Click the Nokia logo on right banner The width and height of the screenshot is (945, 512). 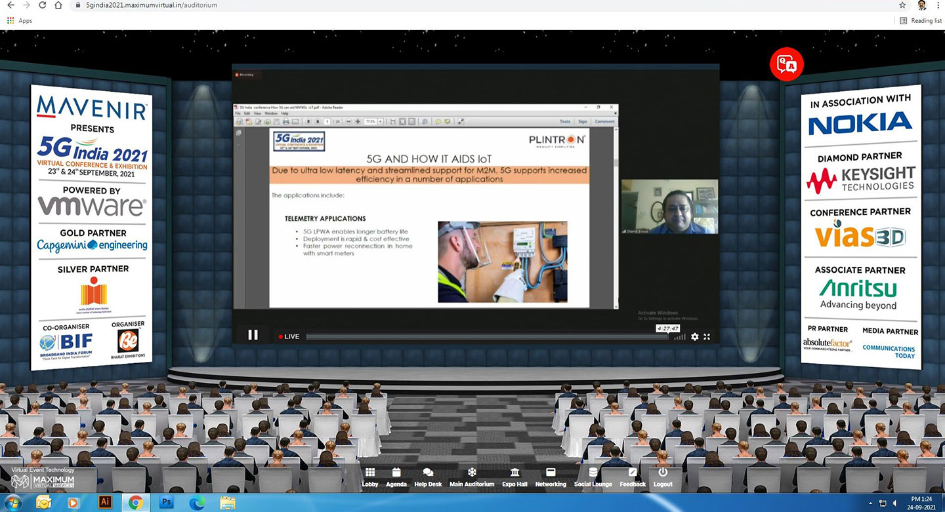click(x=860, y=123)
